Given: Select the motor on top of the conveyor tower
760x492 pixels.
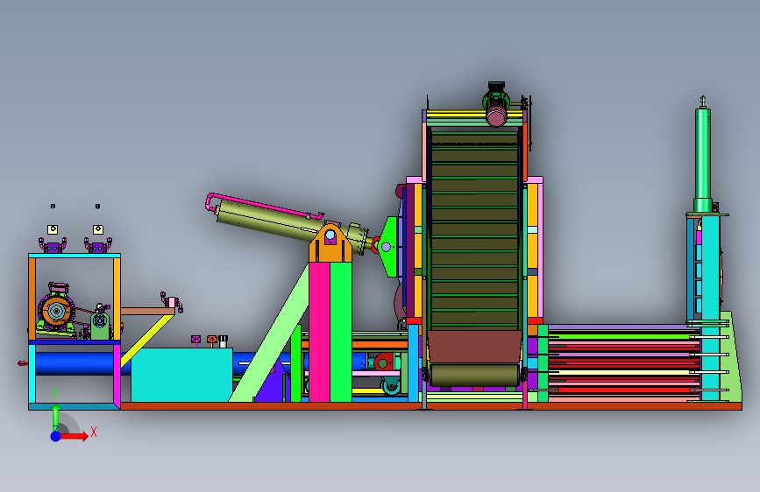Looking at the screenshot, I should (496, 104).
